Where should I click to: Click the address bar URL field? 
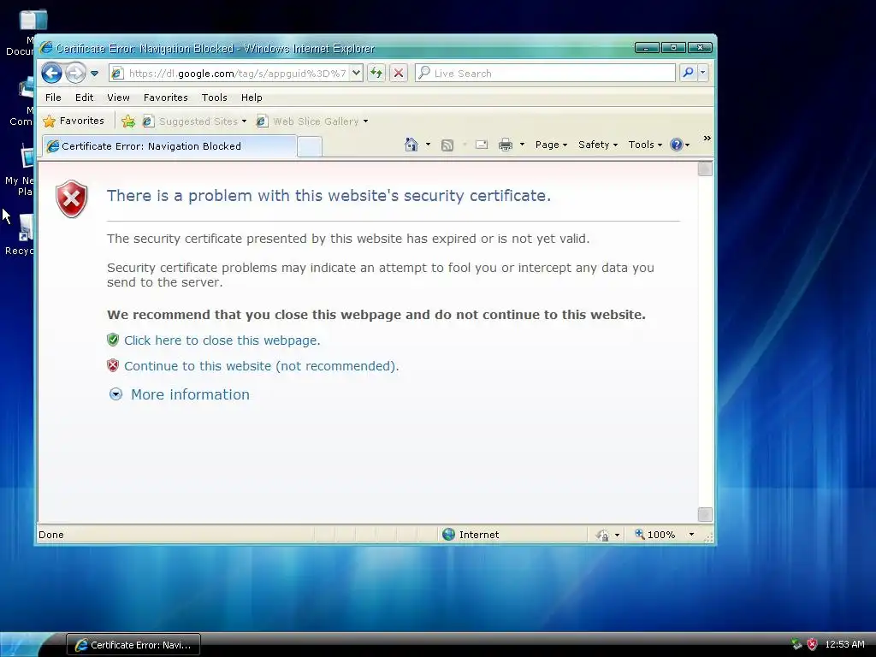pyautogui.click(x=238, y=74)
